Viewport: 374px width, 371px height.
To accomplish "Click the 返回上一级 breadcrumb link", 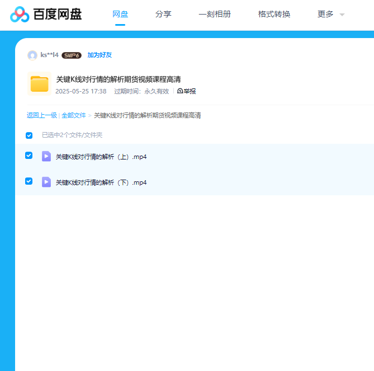I will point(42,115).
